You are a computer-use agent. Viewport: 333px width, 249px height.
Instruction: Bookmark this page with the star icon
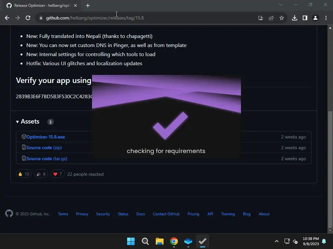(282, 18)
